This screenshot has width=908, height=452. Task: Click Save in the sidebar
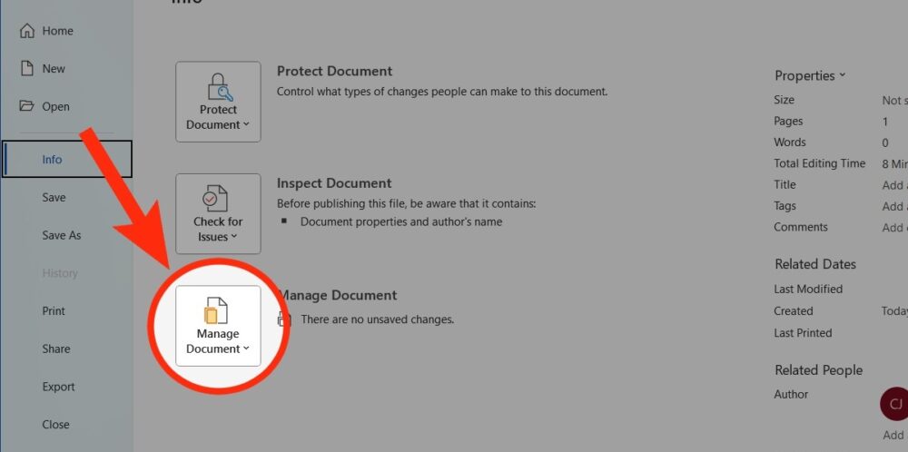(54, 197)
